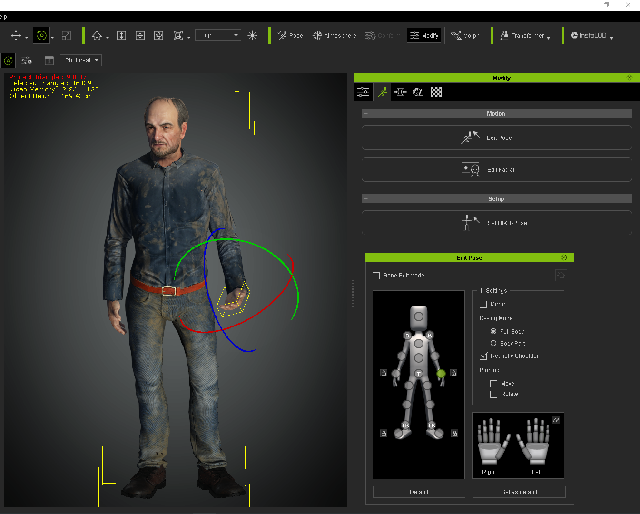
Task: Toggle the lock next to dummy's left hand
Action: coord(453,373)
